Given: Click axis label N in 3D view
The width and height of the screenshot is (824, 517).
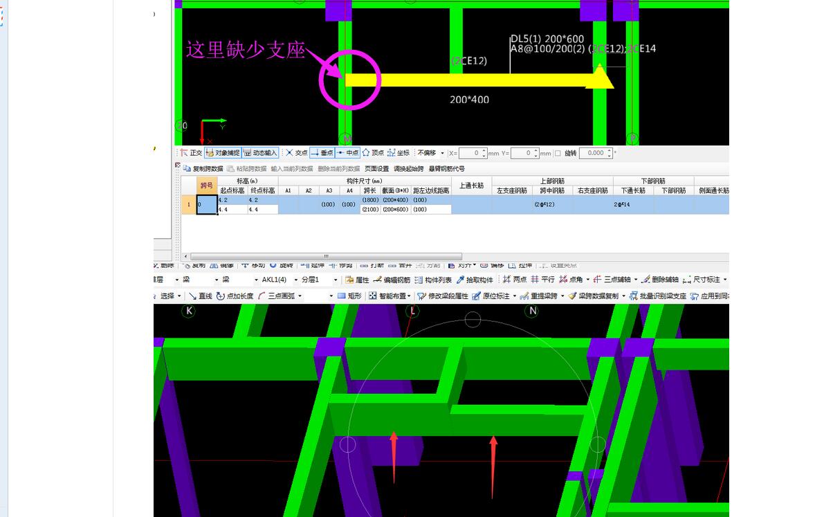Looking at the screenshot, I should pyautogui.click(x=532, y=311).
